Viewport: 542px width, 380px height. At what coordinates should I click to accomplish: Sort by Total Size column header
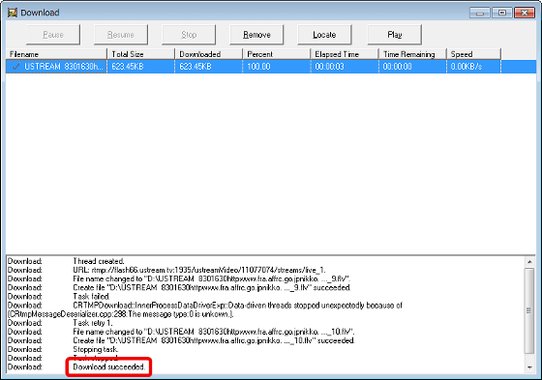tap(140, 54)
